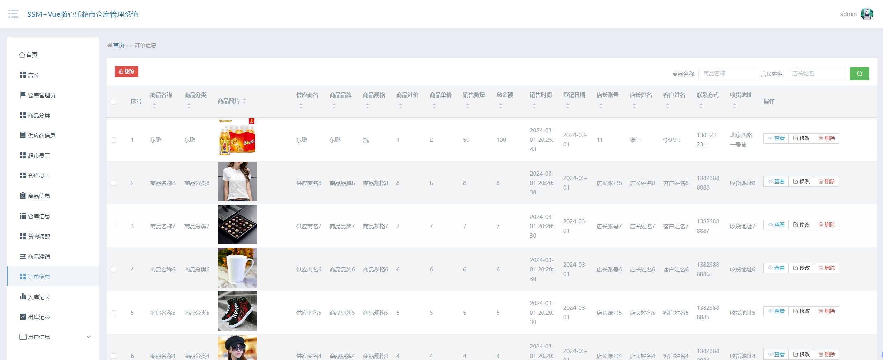Viewport: 883px width, 360px height.
Task: Select the checkbox for row 商品名称7
Action: click(113, 226)
